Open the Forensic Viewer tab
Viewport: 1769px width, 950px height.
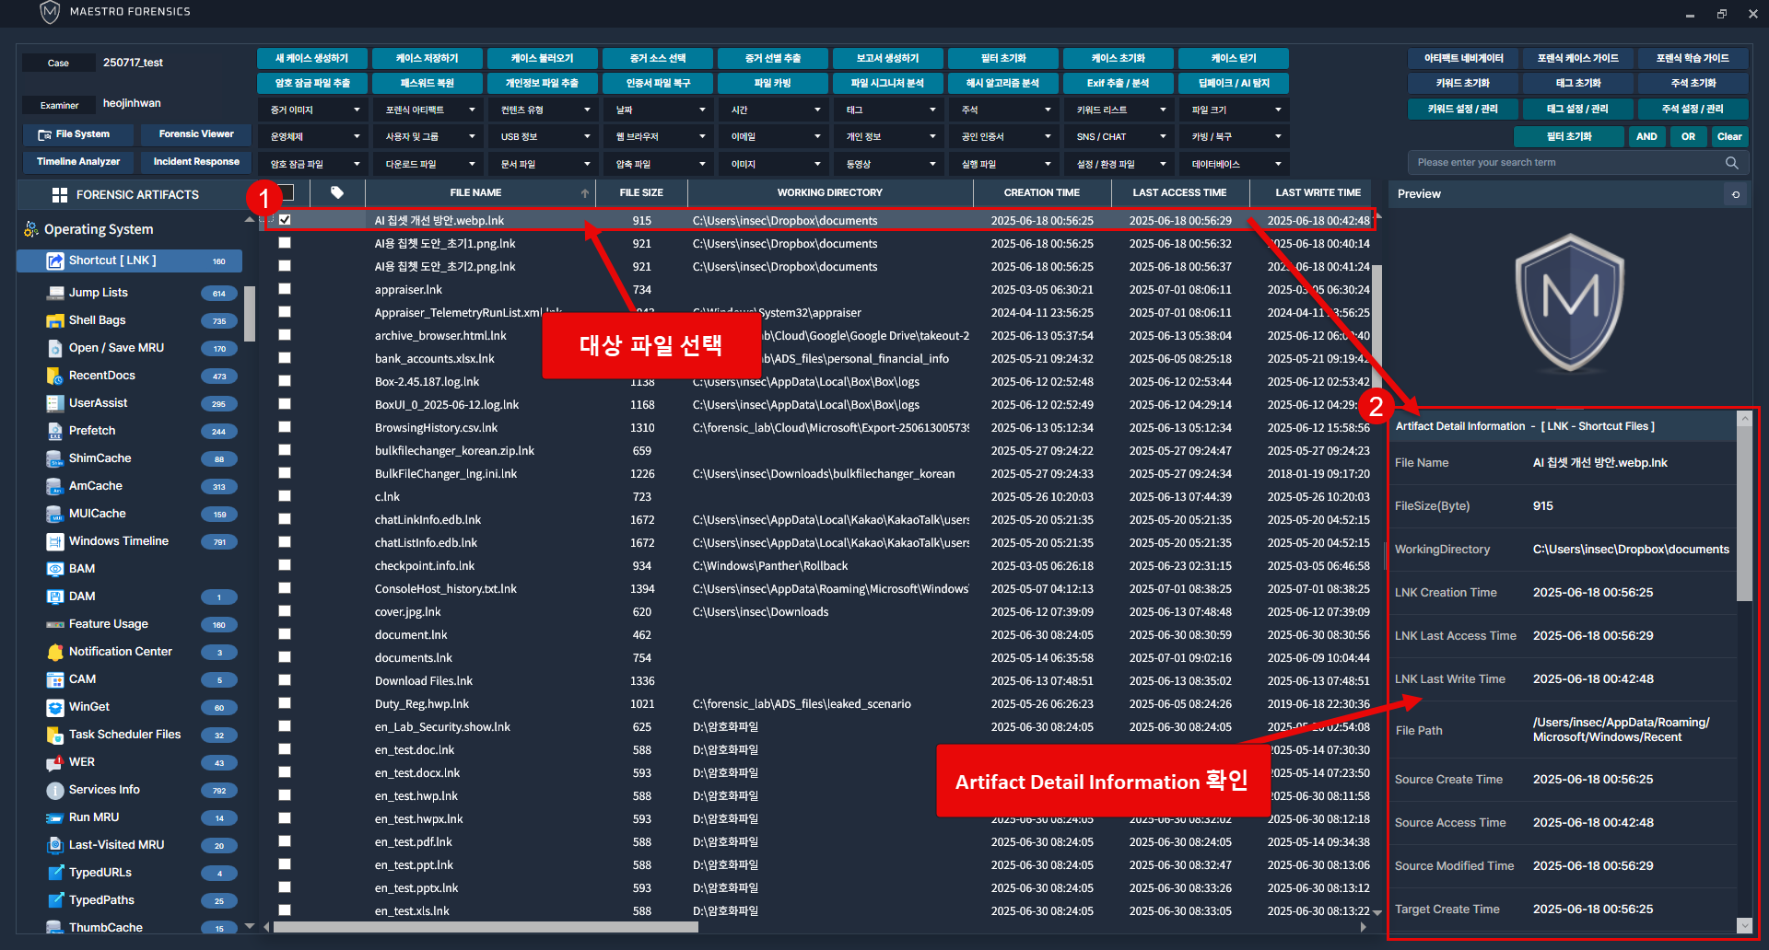click(x=196, y=134)
